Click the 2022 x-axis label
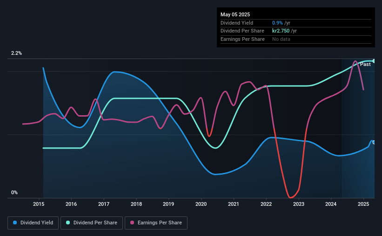This screenshot has height=236, width=382. point(266,204)
